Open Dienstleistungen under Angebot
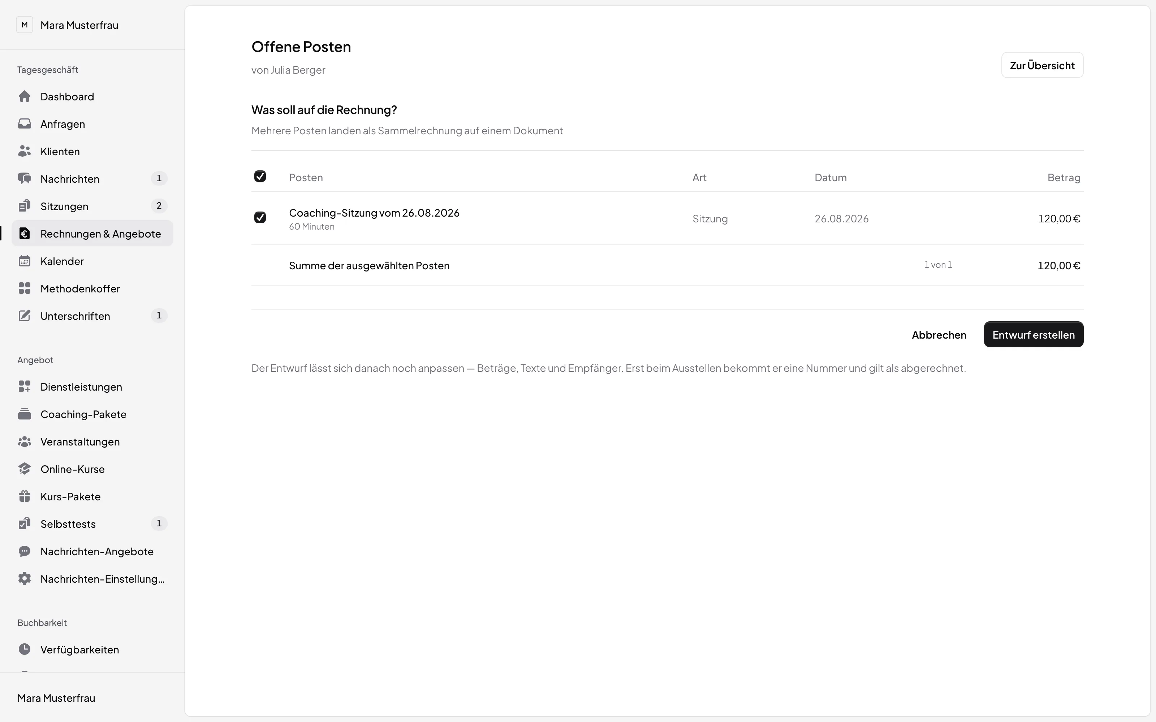This screenshot has height=722, width=1156. [92, 387]
